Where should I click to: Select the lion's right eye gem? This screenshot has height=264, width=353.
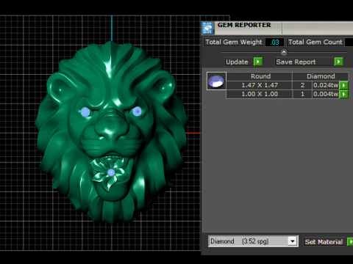[137, 111]
